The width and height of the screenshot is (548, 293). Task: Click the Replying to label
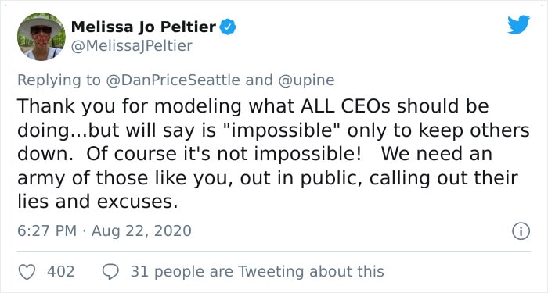pyautogui.click(x=59, y=80)
